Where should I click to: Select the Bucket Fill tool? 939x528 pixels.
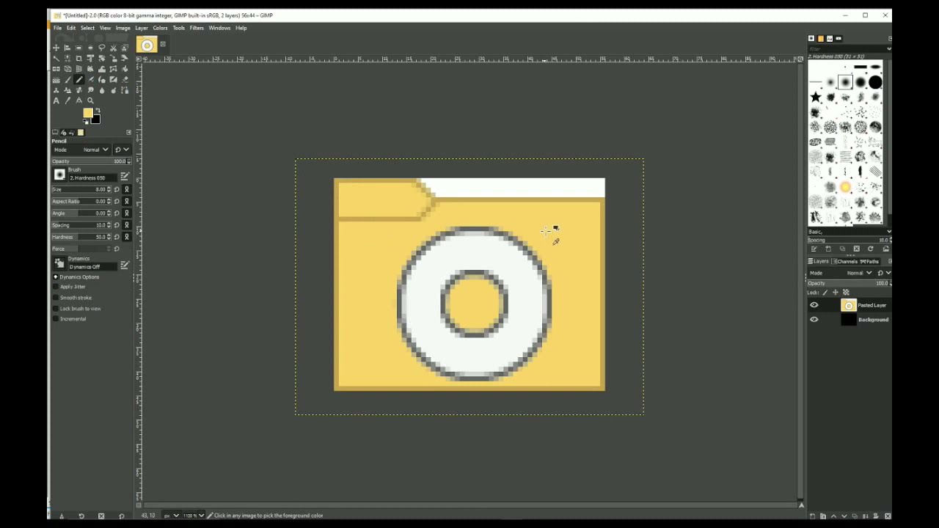tap(125, 69)
